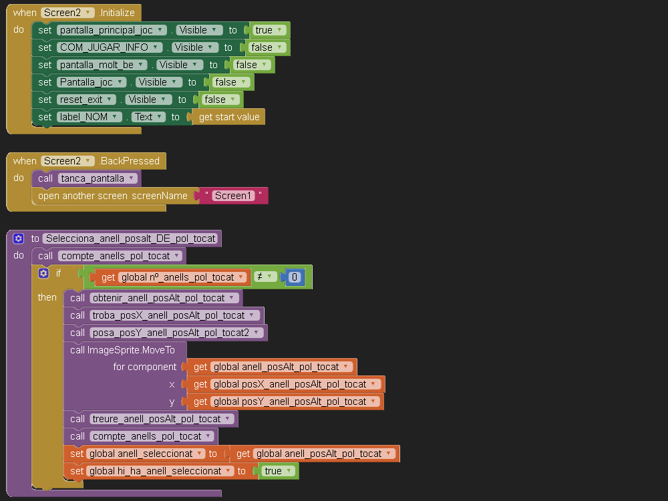Click the Screen1 text string field

tap(230, 196)
